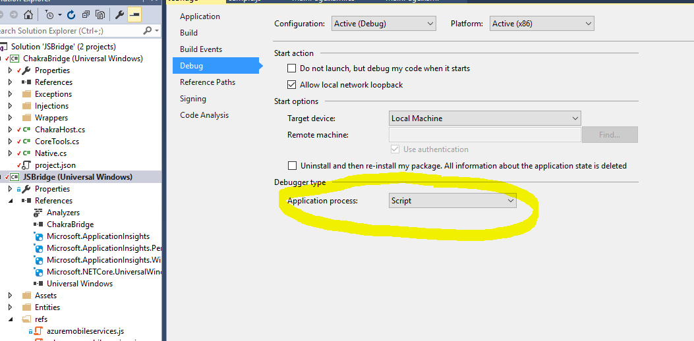Click the Pending Changes Filter clock icon

pos(50,14)
